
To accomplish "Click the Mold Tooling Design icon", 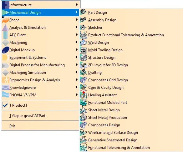I will [83, 50].
